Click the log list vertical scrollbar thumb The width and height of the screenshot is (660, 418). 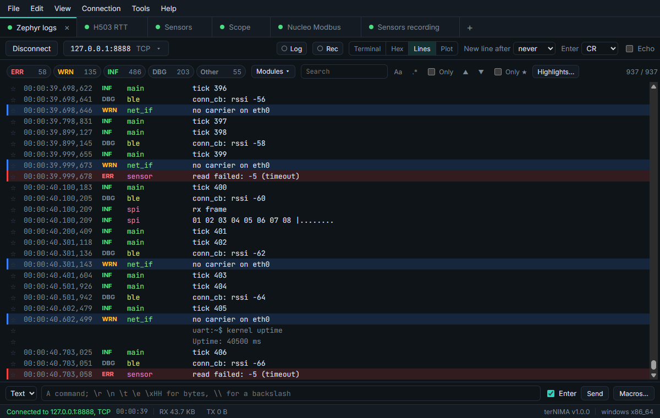[653, 365]
